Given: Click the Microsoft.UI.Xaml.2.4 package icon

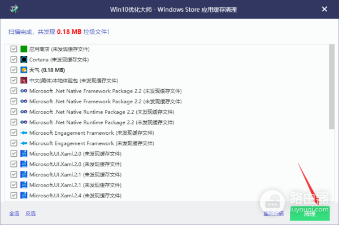Looking at the screenshot, I should click(x=24, y=195).
